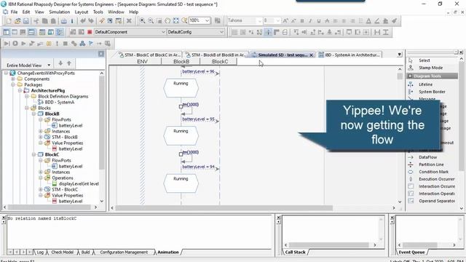Screen dimensions: 466x262
Task: Select the System Border tool
Action: pyautogui.click(x=433, y=92)
